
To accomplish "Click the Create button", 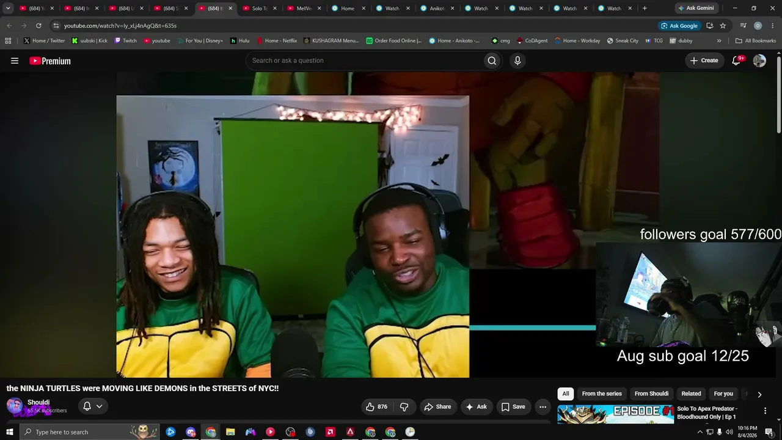I will (x=704, y=61).
